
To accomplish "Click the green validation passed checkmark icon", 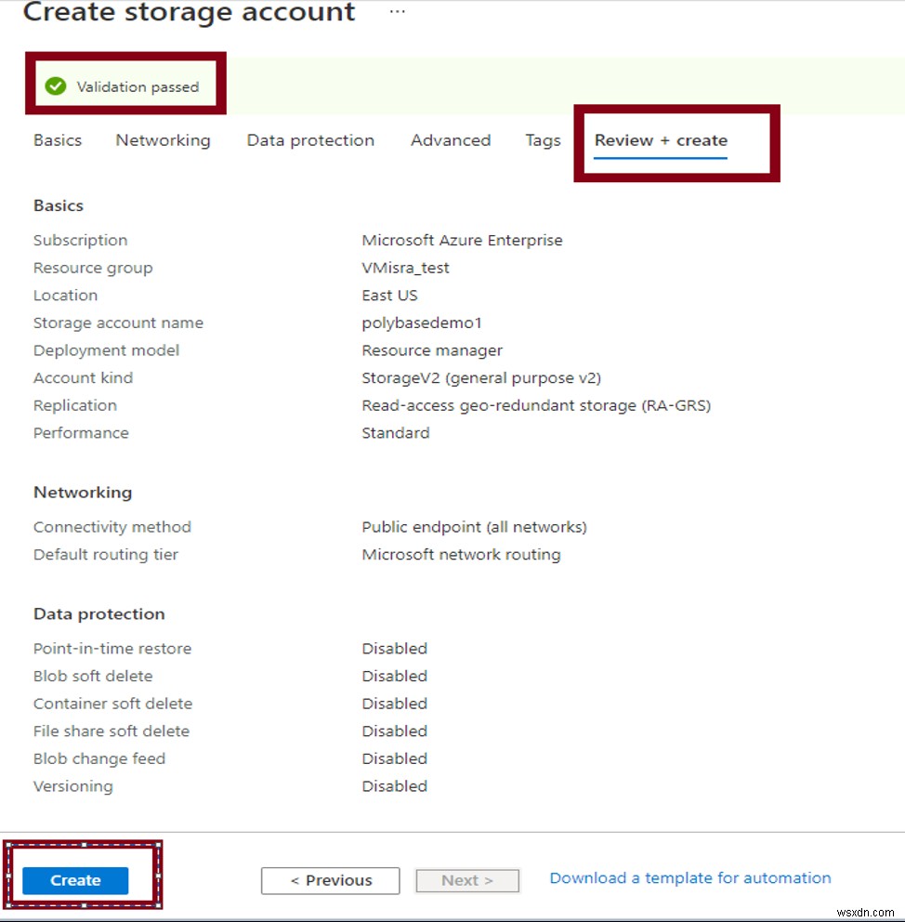I will click(x=56, y=86).
